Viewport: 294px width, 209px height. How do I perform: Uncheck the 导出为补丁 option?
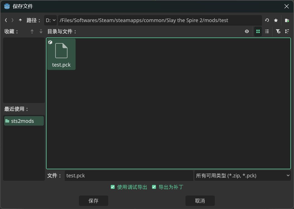point(154,187)
